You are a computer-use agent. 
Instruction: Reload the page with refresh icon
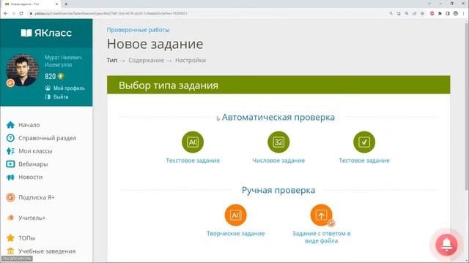(x=21, y=13)
